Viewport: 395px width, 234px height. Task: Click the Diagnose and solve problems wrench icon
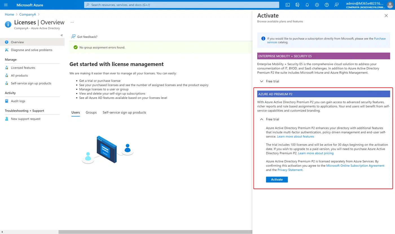[x=7, y=50]
